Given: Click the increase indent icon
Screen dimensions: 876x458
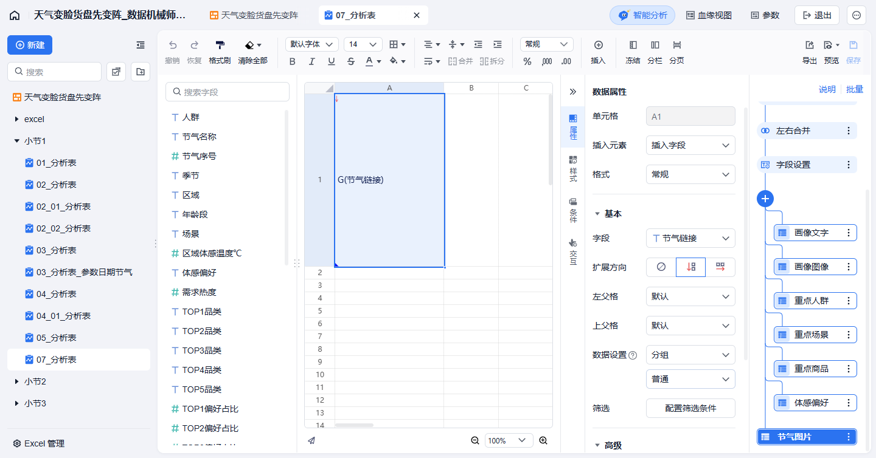Looking at the screenshot, I should [x=498, y=44].
